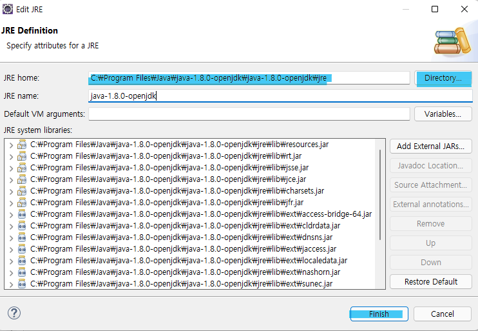Click the jsse.jar library icon

click(x=22, y=168)
